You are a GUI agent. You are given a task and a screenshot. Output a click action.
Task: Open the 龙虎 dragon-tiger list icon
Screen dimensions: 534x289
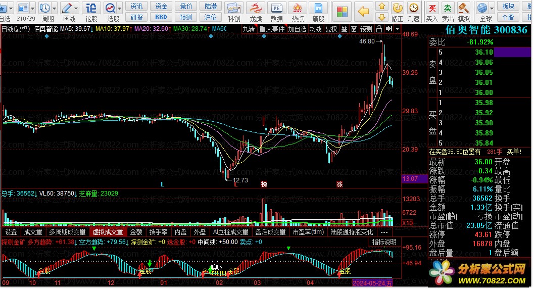[256, 8]
